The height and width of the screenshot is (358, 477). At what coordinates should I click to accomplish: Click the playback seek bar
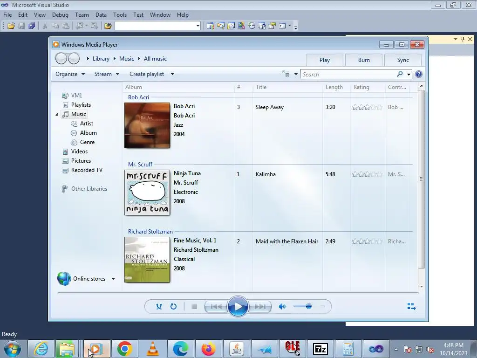(238, 293)
